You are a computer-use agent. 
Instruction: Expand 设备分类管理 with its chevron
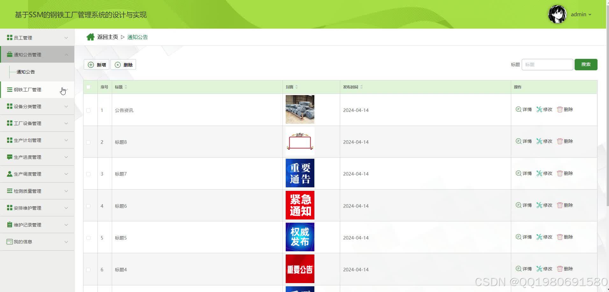[66, 106]
